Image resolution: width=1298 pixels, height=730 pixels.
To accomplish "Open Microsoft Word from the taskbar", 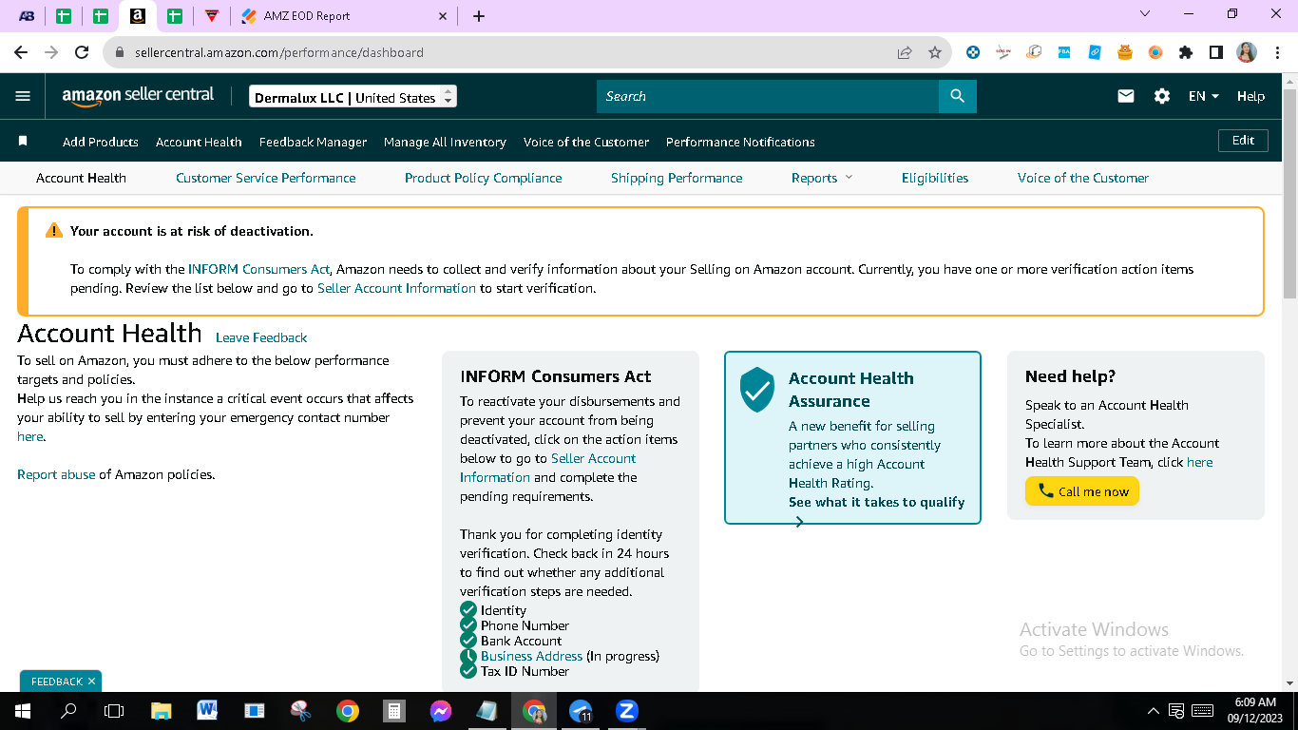I will 207,711.
